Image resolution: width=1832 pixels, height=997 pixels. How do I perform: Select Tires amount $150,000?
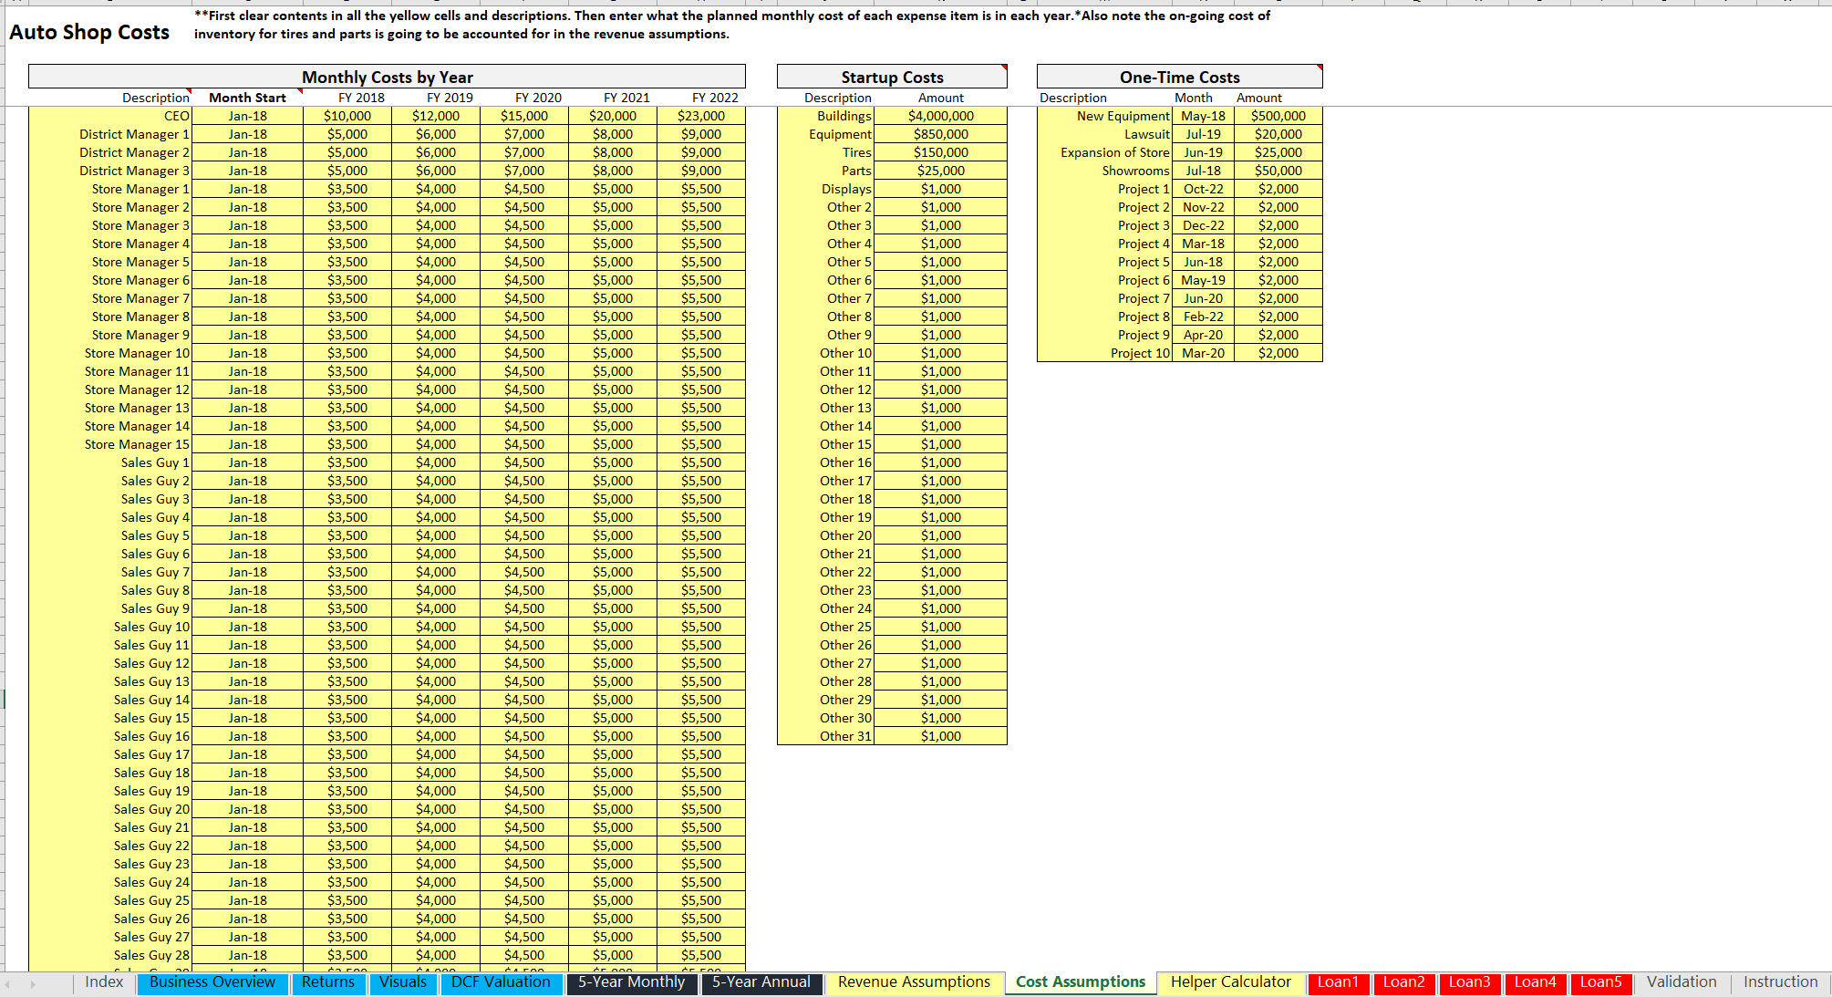click(940, 152)
